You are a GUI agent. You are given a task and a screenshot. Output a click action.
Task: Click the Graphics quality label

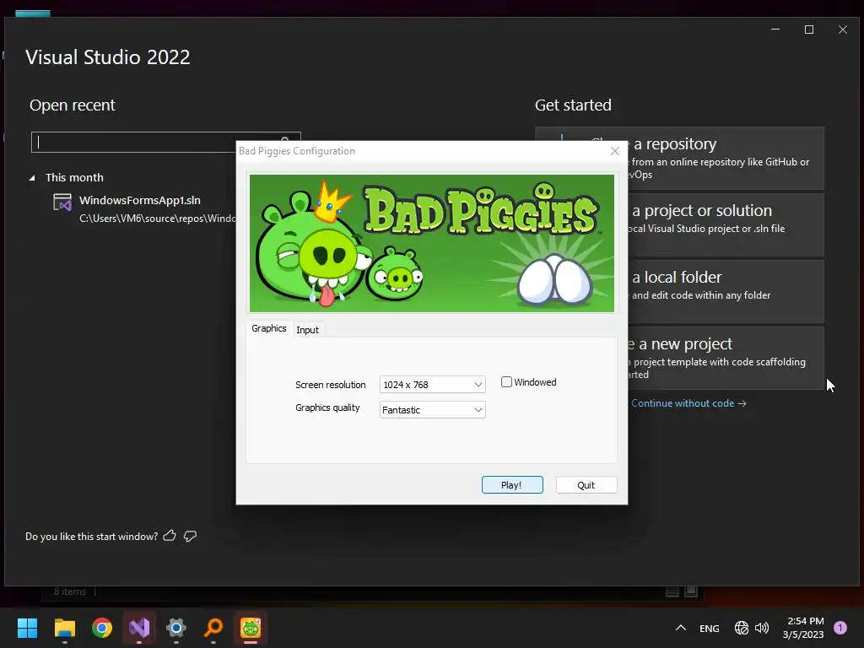[x=327, y=408]
